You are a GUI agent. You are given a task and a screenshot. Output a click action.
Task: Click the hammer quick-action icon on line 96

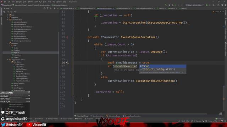click(67, 63)
